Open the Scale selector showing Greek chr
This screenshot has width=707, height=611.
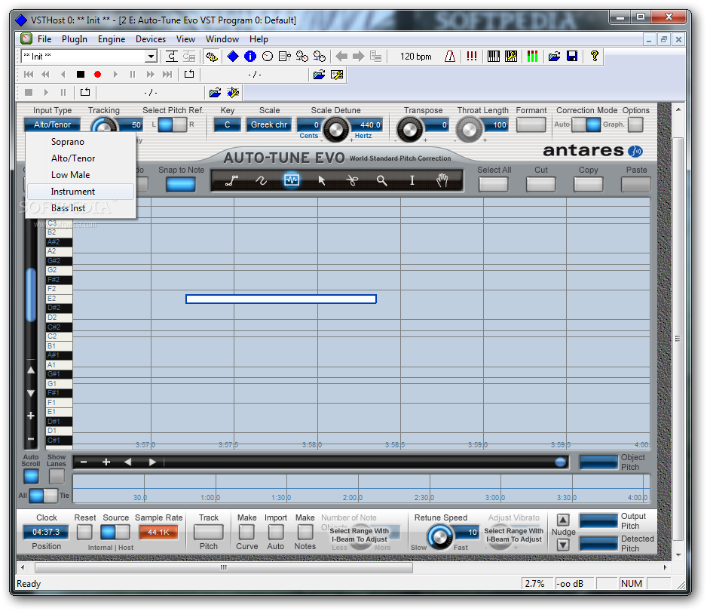pyautogui.click(x=269, y=124)
